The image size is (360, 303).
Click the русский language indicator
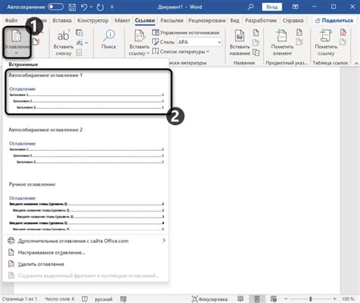(x=103, y=299)
